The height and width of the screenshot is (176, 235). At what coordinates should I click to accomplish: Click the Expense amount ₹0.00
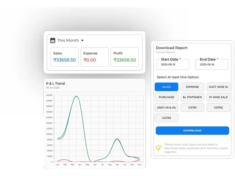pos(90,60)
